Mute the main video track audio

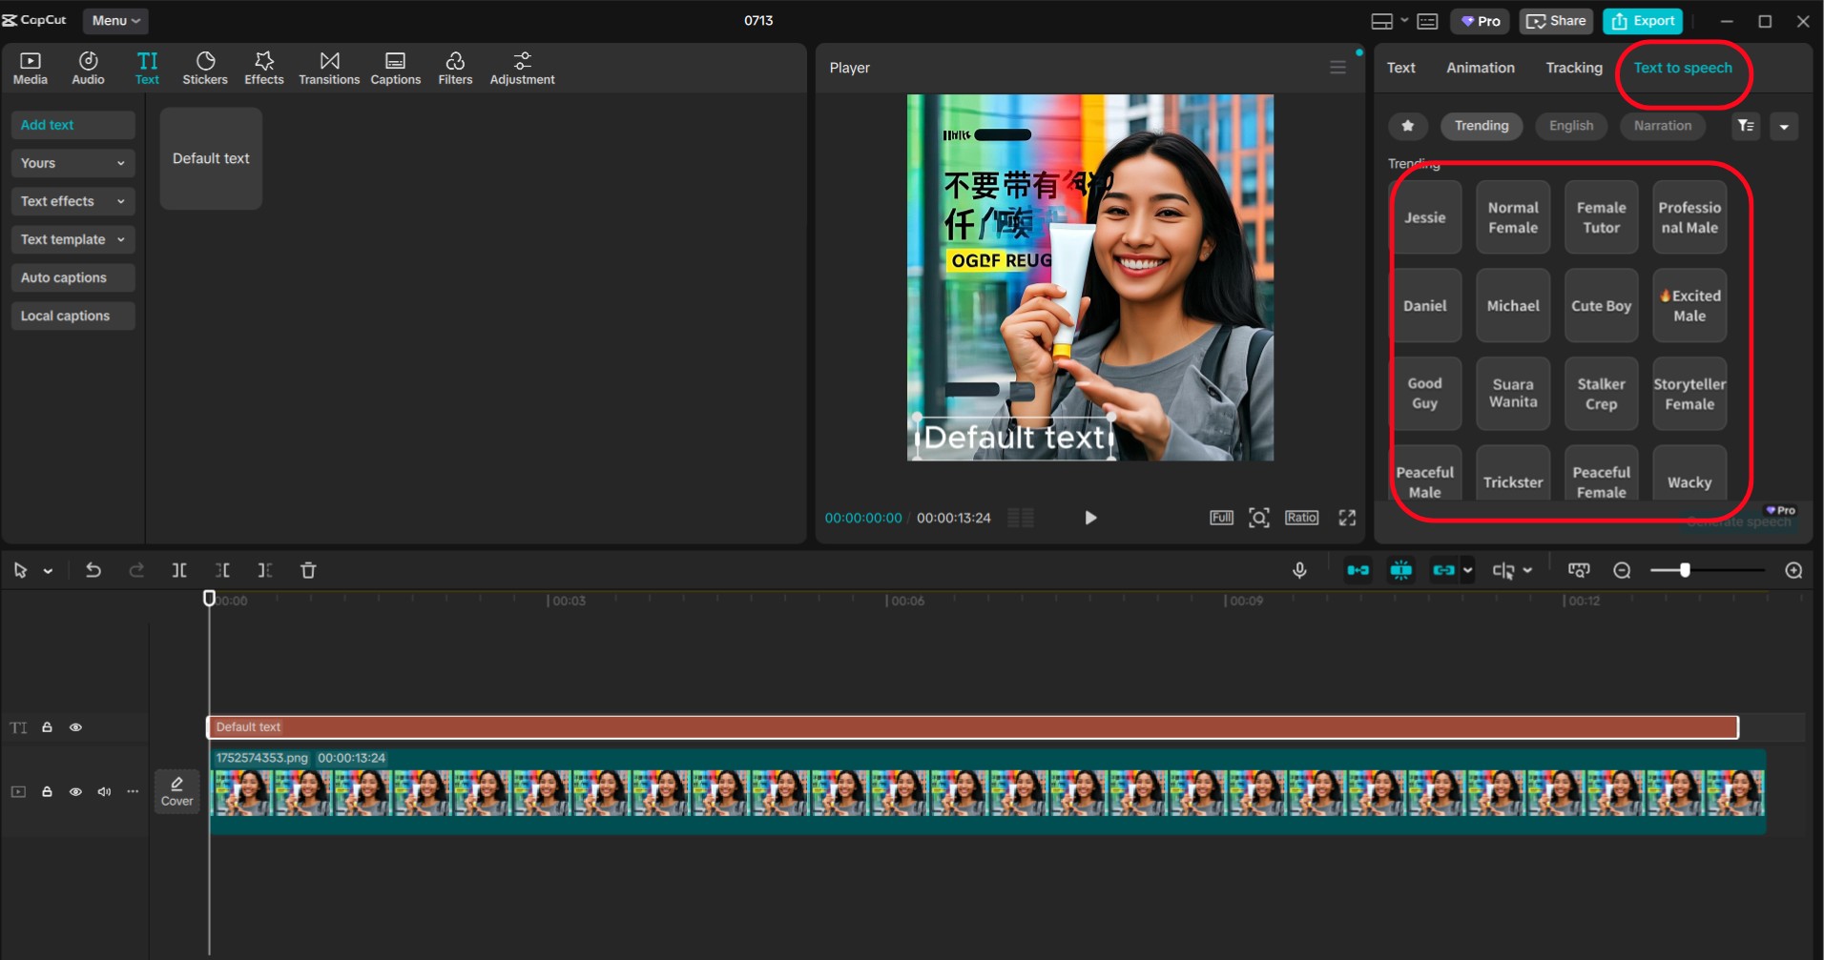(104, 792)
